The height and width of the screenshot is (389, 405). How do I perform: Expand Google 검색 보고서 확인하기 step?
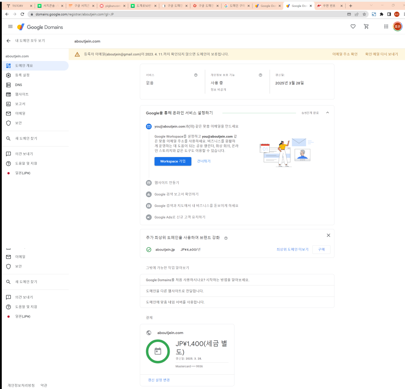(177, 194)
